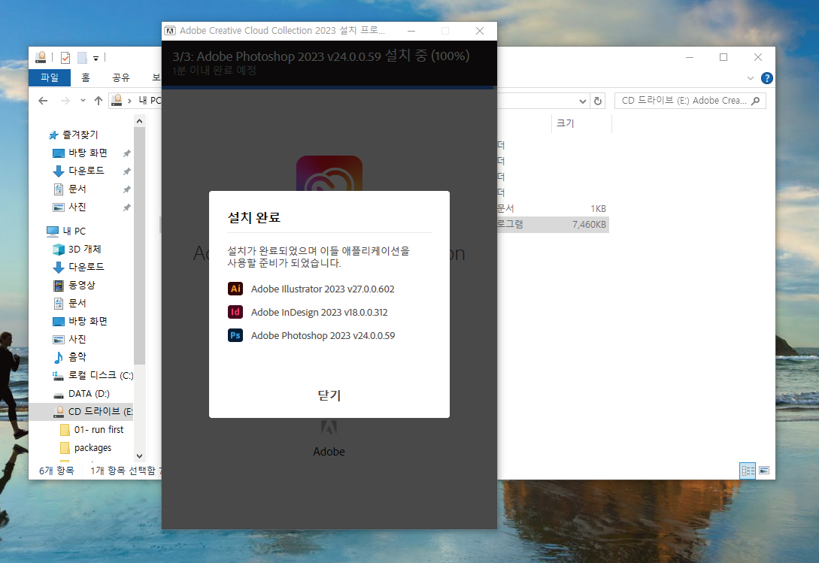This screenshot has width=819, height=563.
Task: Click the pin icon beside 다운로드
Action: 126,171
